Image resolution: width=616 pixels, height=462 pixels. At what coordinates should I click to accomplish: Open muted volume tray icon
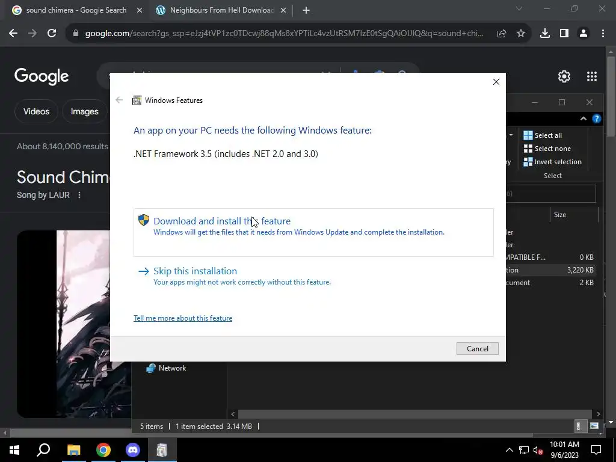tap(538, 450)
